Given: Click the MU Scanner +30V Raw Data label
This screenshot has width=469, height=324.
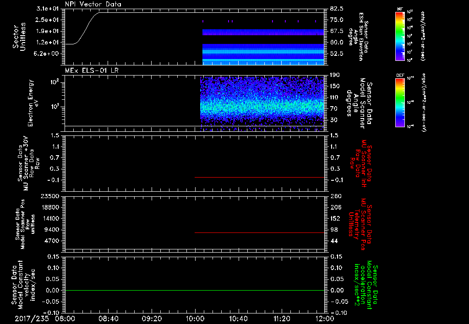Looking at the screenshot, I should coord(29,163).
